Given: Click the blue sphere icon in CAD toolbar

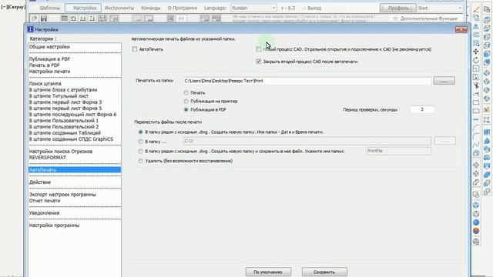Looking at the screenshot, I should click(476, 222).
